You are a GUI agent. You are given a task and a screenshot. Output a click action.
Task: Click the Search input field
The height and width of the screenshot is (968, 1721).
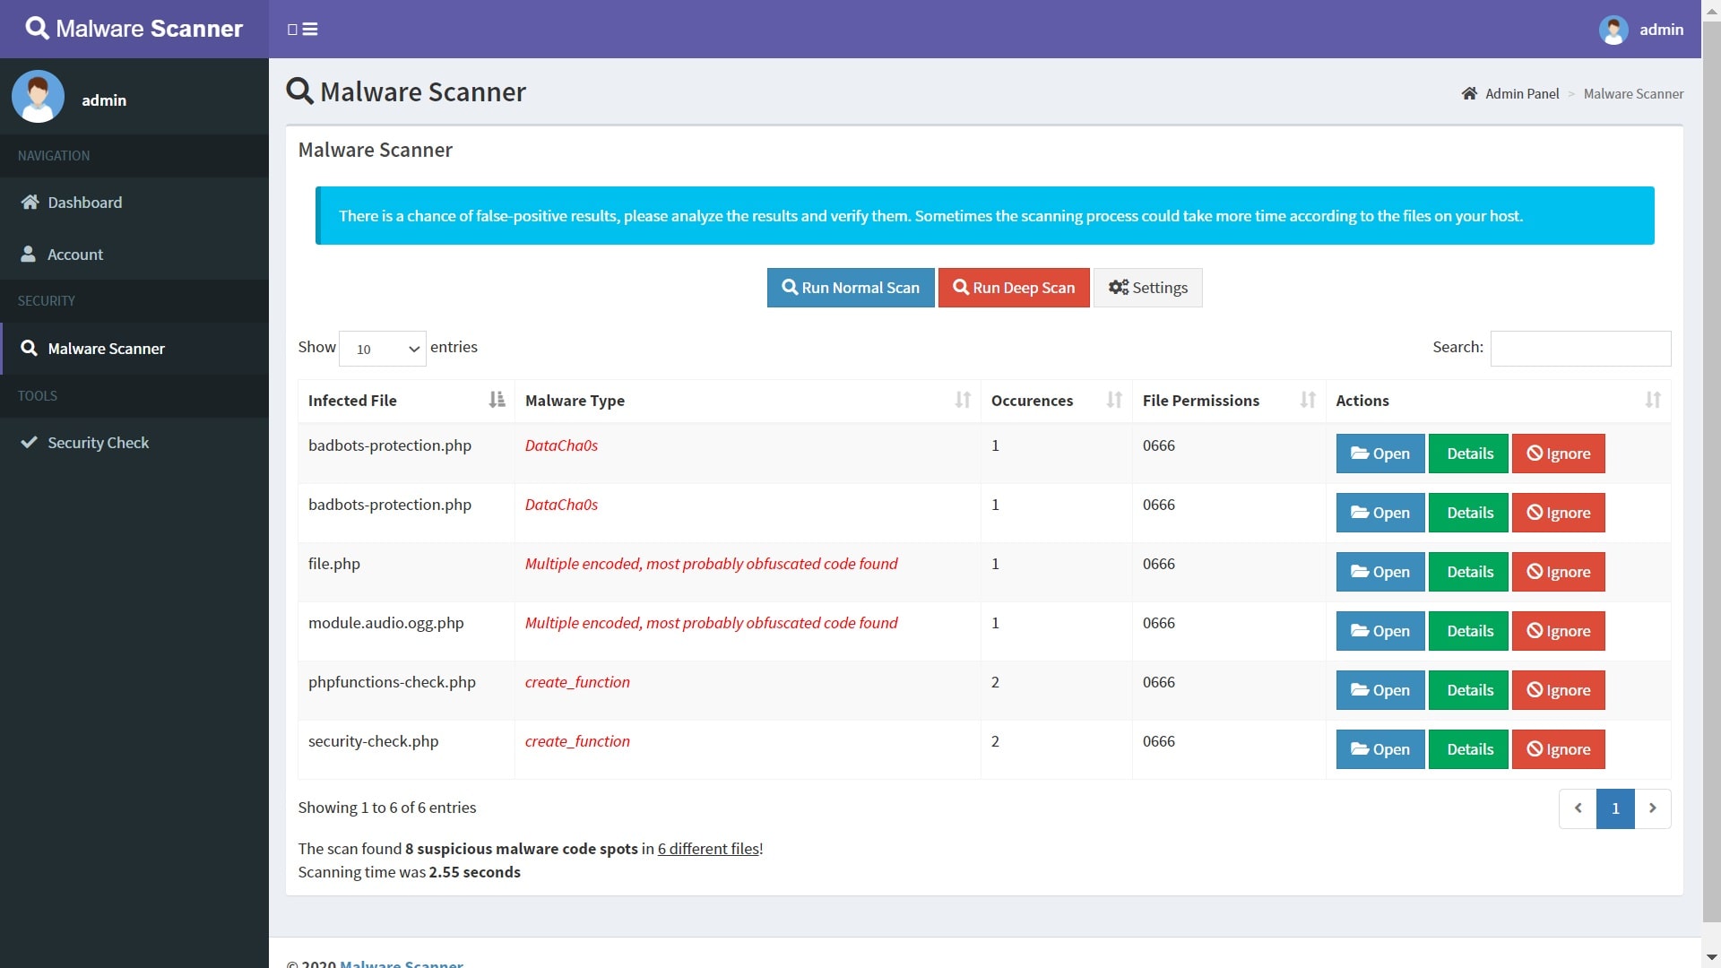coord(1580,349)
